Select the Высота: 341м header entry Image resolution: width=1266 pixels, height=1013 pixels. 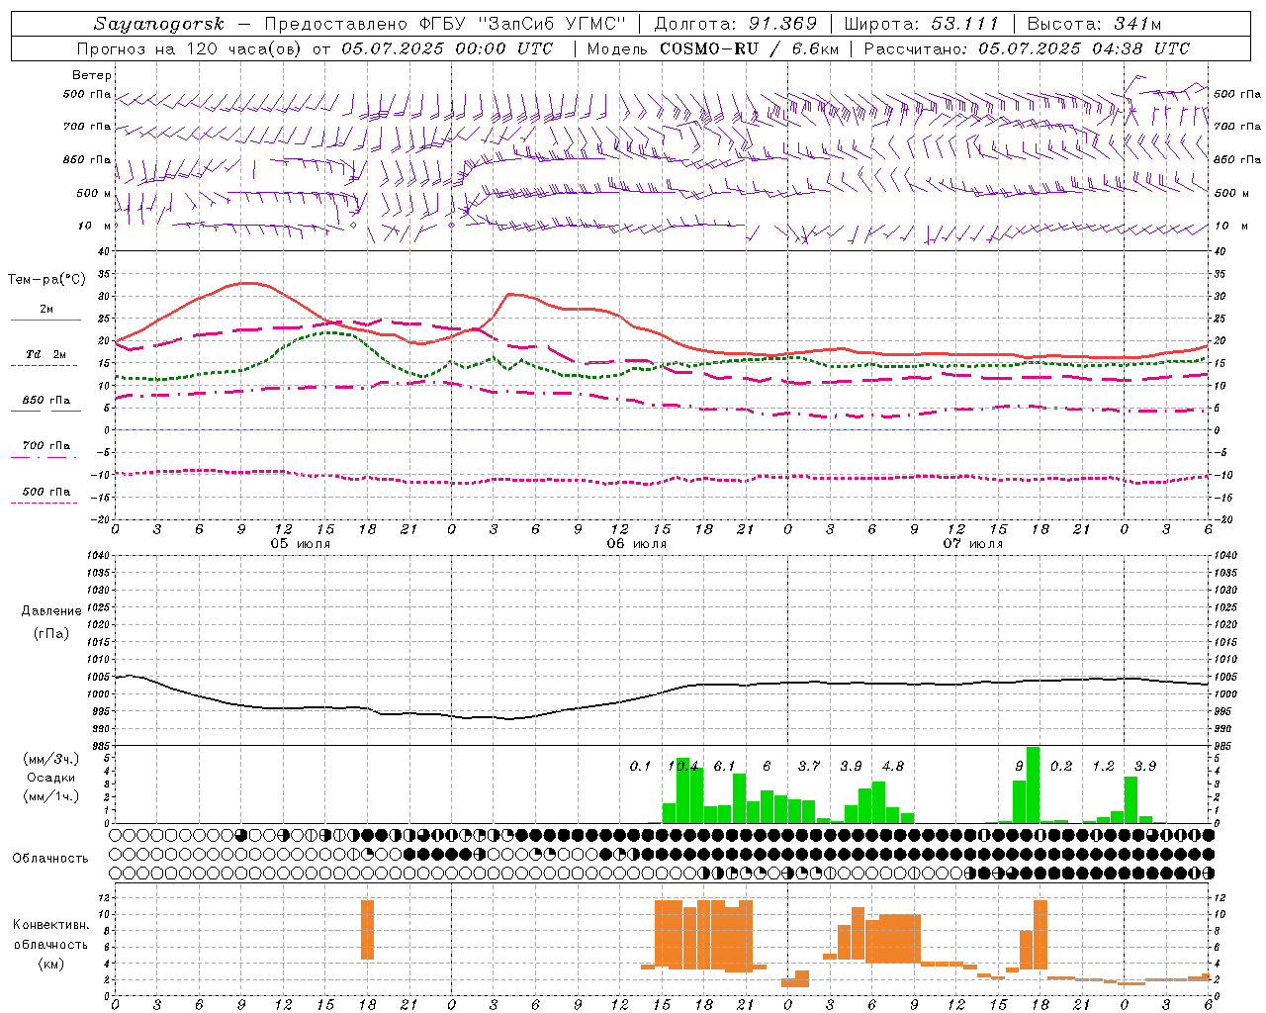point(1094,24)
